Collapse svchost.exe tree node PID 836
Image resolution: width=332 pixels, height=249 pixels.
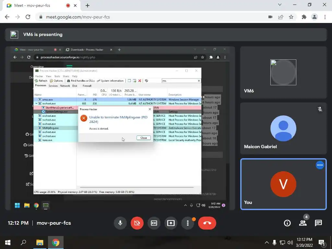[36, 103]
